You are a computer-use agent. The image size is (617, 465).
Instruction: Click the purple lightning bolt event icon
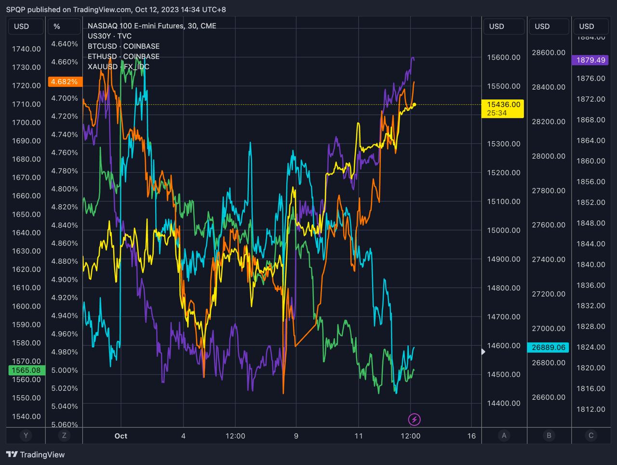414,419
